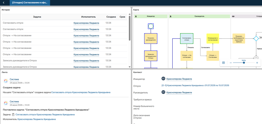Zoom out the map with the minus icon
Viewport: 262px width, 124px height.
coord(231,63)
